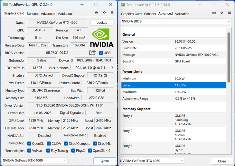Click the BIOS share/export arrow icon
The image size is (235, 166).
(x=92, y=53)
